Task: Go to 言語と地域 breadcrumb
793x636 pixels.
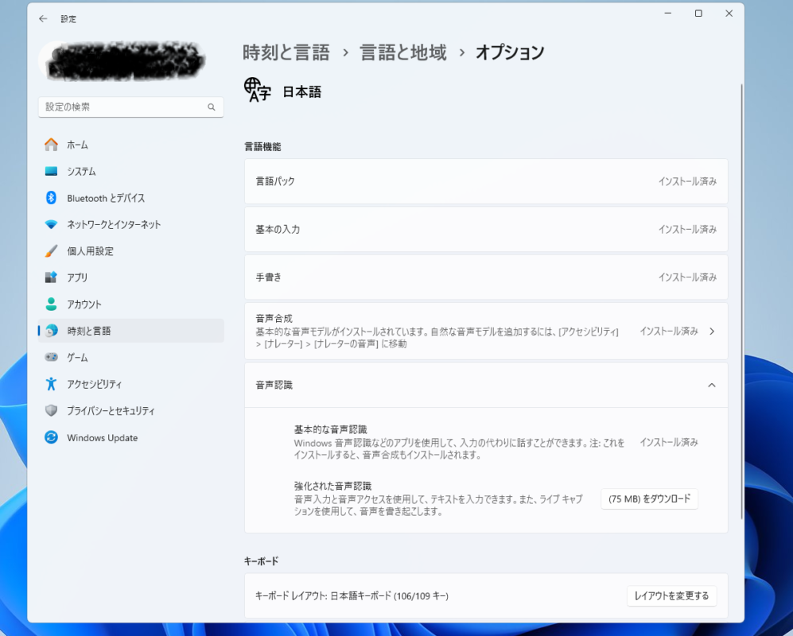Action: click(x=403, y=52)
